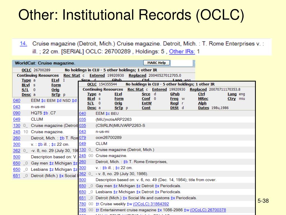
Task: Open tag 785 for Entertainment cruise magazine
Action: pos(82,210)
